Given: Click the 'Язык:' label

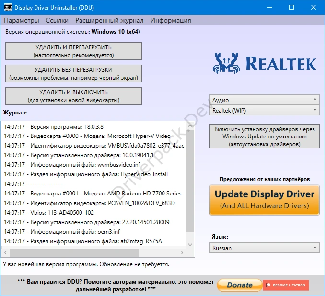Looking at the screenshot, I should [x=220, y=237].
